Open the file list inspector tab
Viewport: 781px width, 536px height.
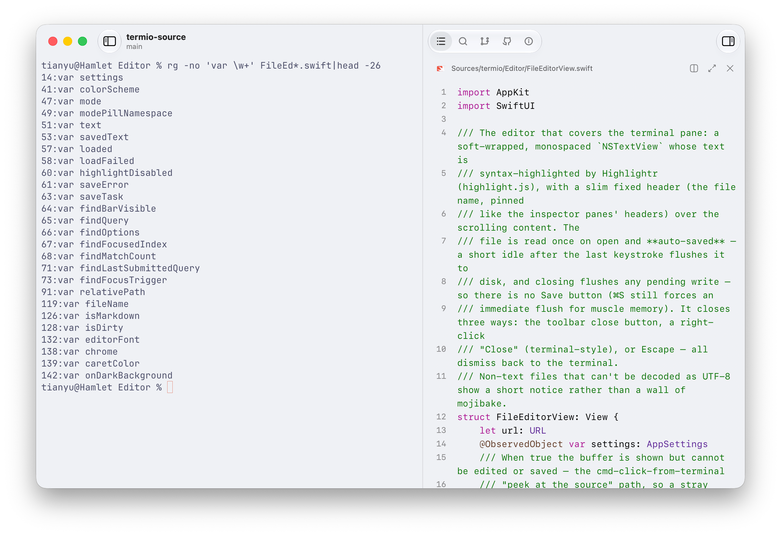(441, 41)
